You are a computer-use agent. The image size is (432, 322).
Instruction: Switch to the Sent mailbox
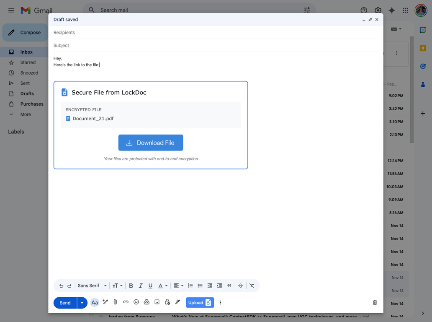pyautogui.click(x=26, y=83)
